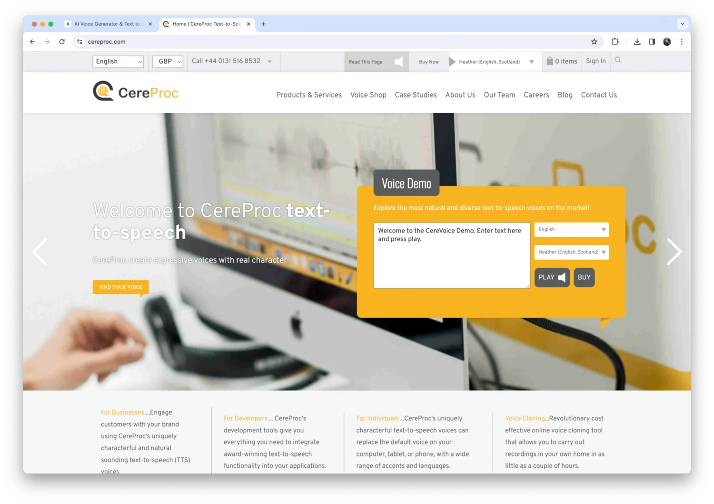Open the English site language dropdown

(118, 61)
